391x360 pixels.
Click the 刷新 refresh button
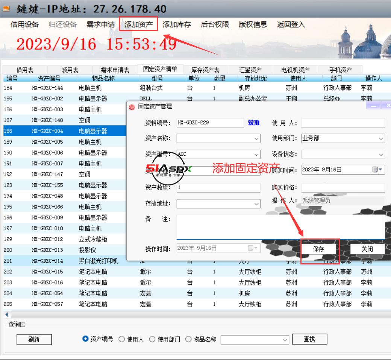point(34,339)
